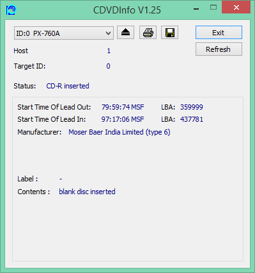
Task: Click the 'Target ID:' label
Action: pos(29,66)
